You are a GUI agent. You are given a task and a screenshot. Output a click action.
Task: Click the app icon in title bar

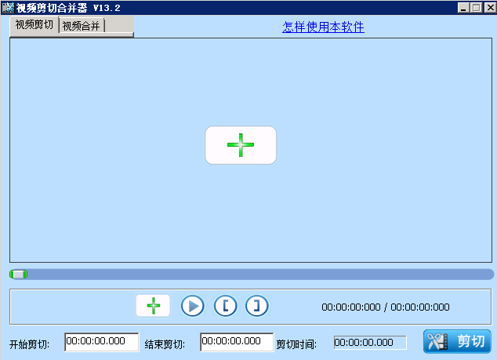pyautogui.click(x=7, y=7)
